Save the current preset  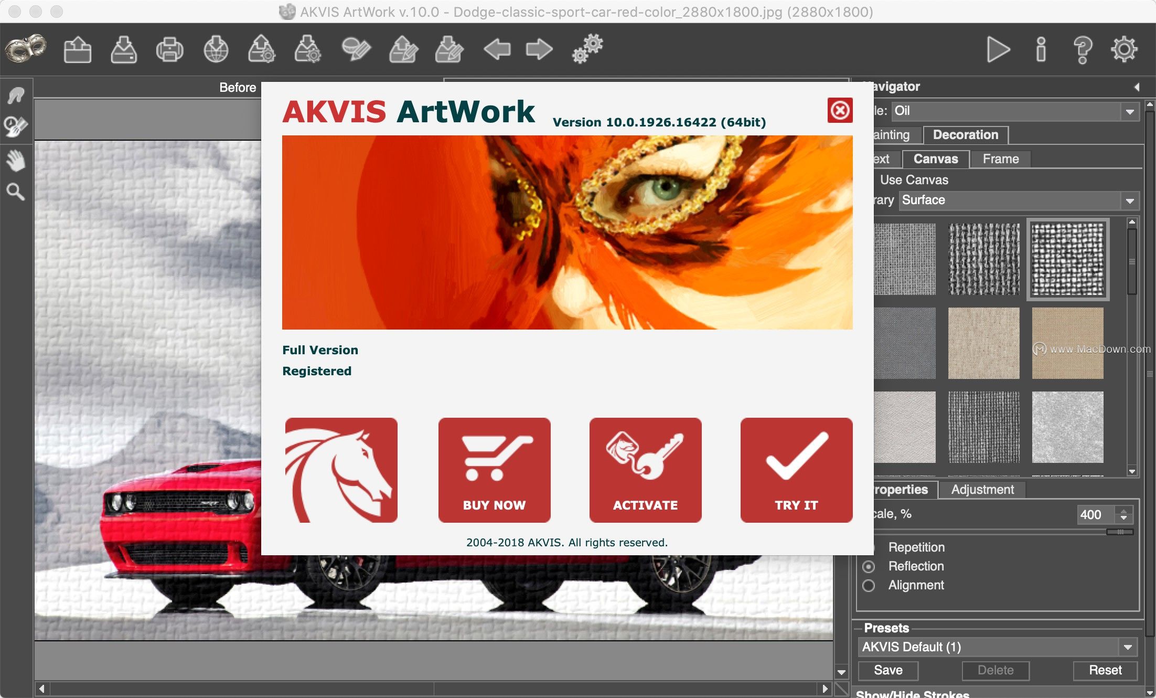click(x=888, y=670)
